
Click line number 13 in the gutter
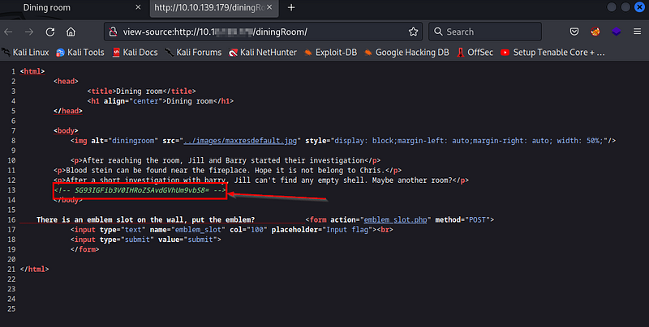(11, 190)
